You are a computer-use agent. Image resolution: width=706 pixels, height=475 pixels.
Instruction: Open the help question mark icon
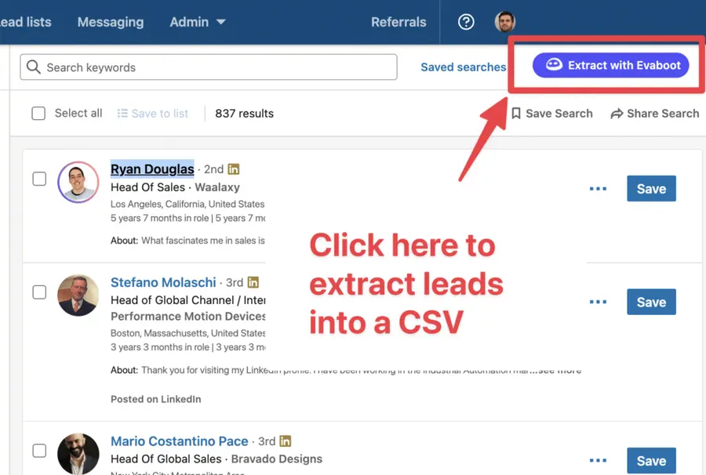point(466,23)
